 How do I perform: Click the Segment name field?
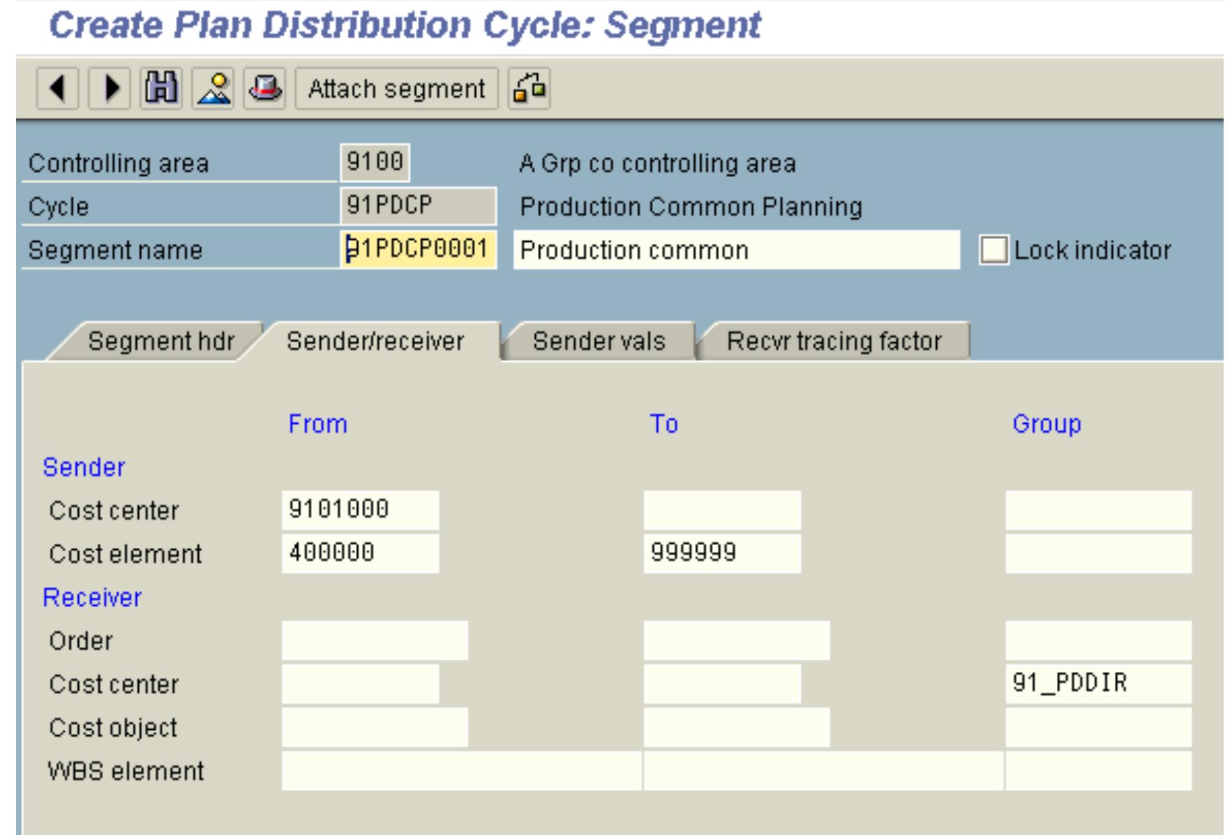(419, 250)
